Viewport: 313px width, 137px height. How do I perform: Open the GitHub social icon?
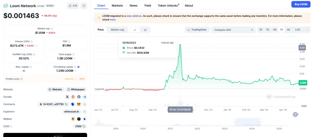[79, 97]
